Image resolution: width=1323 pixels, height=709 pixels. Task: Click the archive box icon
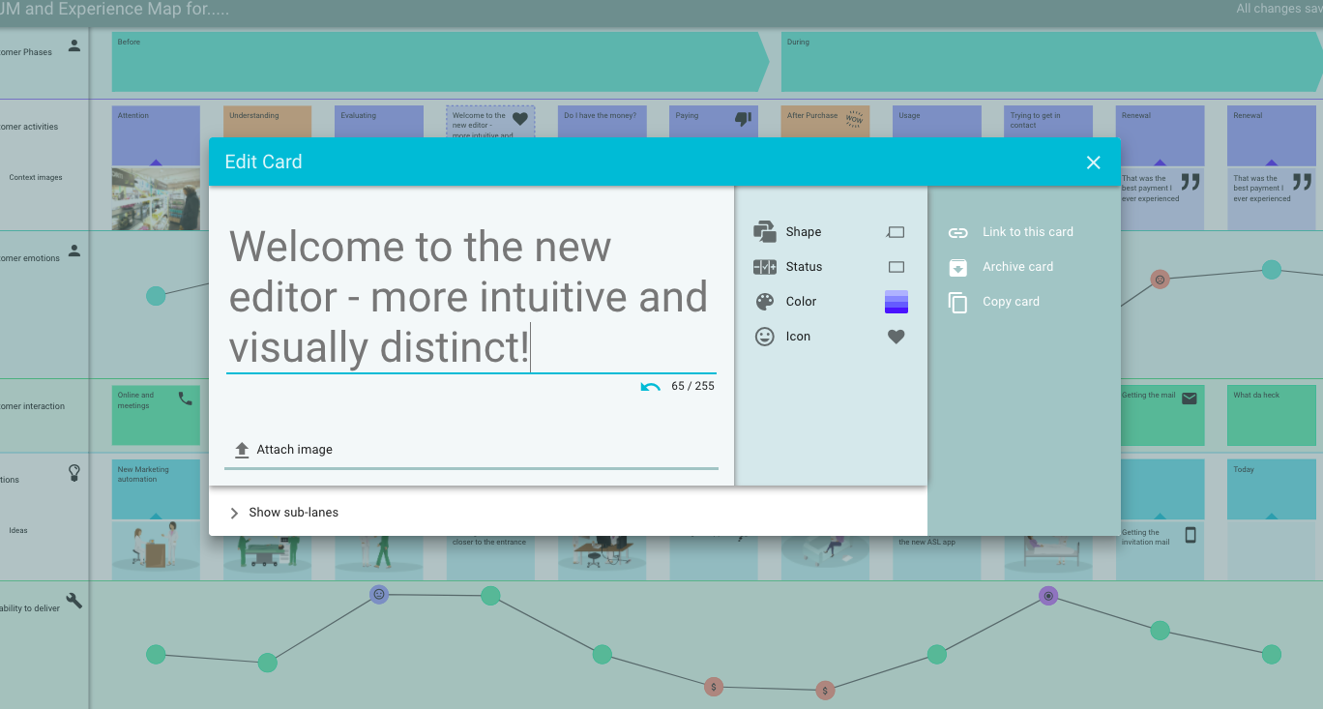tap(957, 267)
